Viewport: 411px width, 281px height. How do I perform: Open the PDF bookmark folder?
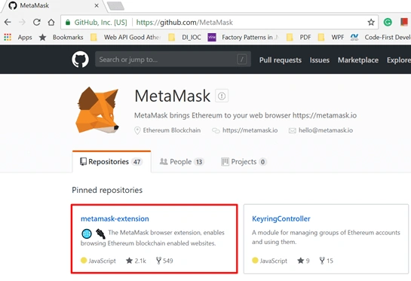tap(299, 38)
